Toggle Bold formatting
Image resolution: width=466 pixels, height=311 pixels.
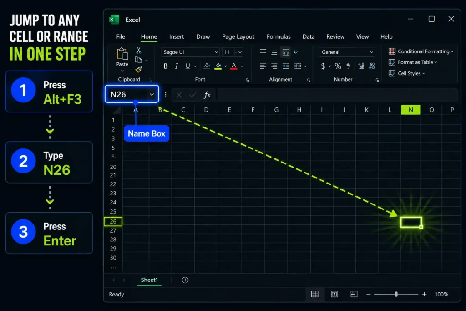point(166,66)
